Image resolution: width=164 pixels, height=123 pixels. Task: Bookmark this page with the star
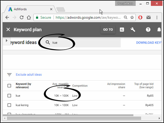(132, 17)
